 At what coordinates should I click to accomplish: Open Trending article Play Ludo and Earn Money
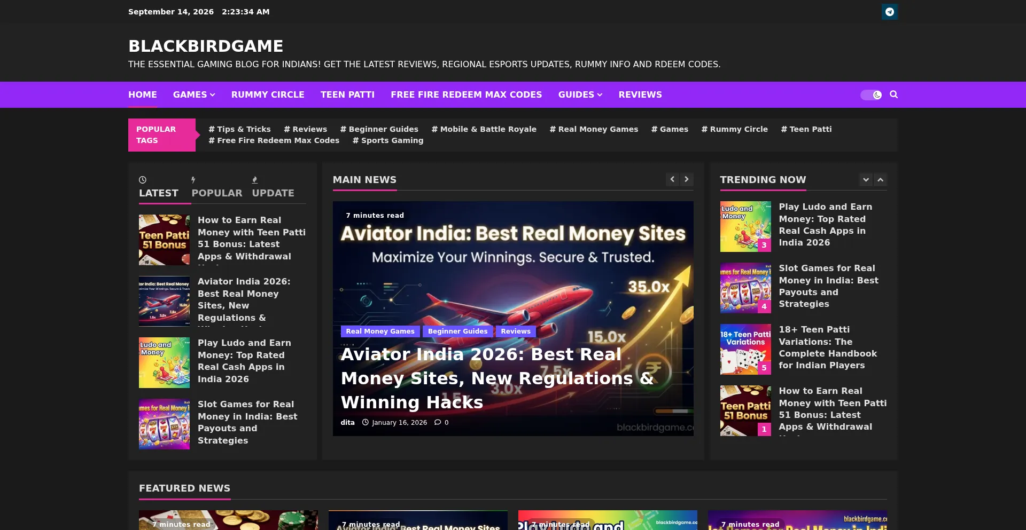(826, 225)
